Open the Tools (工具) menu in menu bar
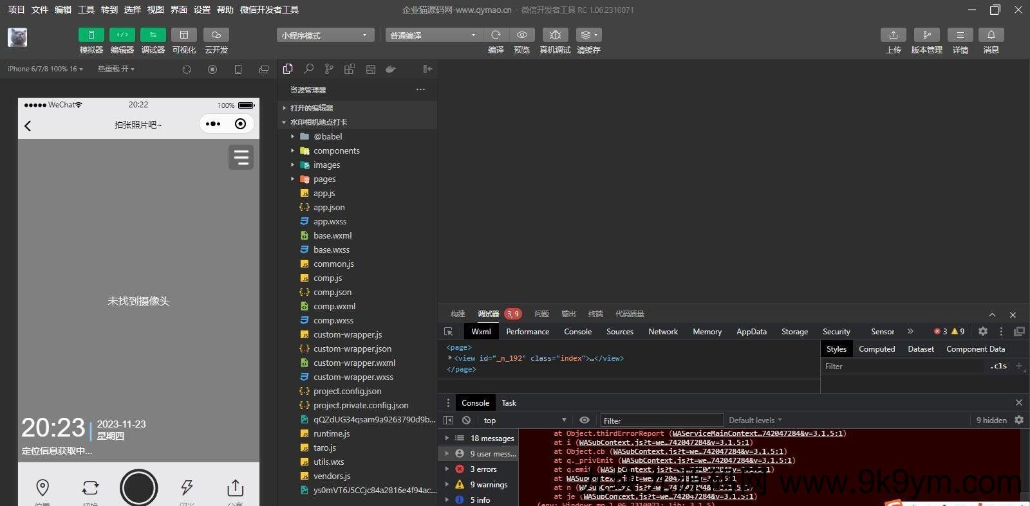 (86, 10)
